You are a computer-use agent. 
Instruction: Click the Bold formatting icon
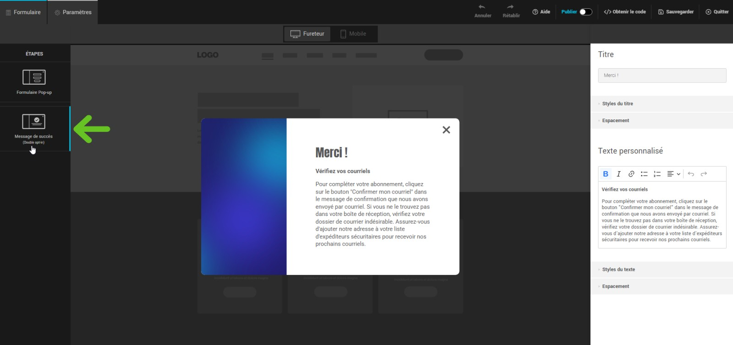click(605, 174)
